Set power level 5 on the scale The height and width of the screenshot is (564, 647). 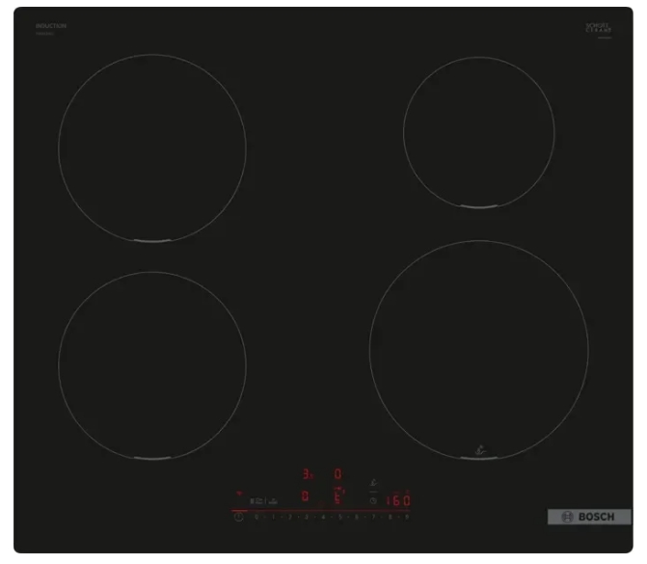point(339,519)
